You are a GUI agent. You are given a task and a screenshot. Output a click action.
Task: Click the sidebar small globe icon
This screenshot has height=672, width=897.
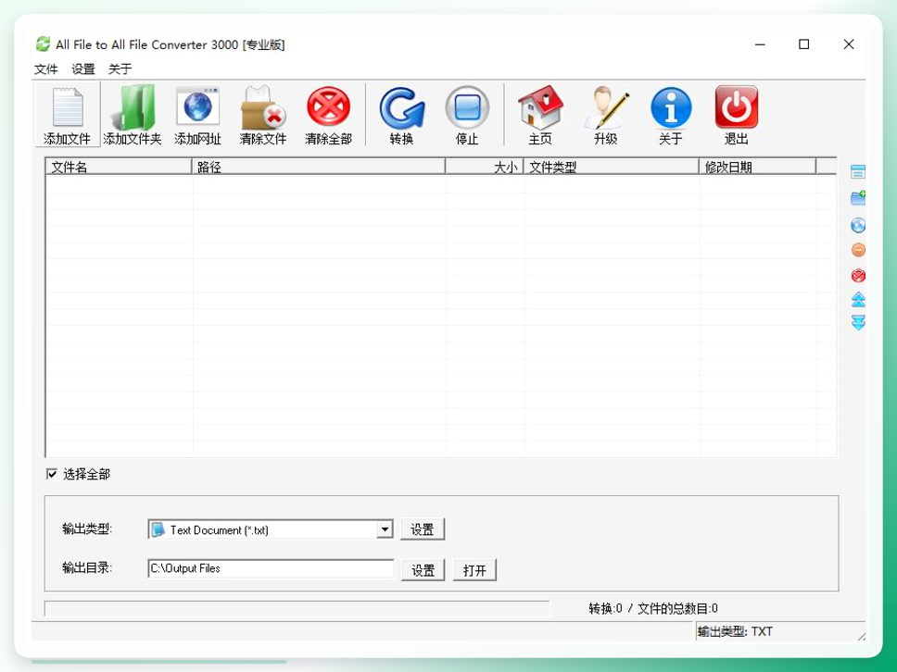click(x=857, y=225)
